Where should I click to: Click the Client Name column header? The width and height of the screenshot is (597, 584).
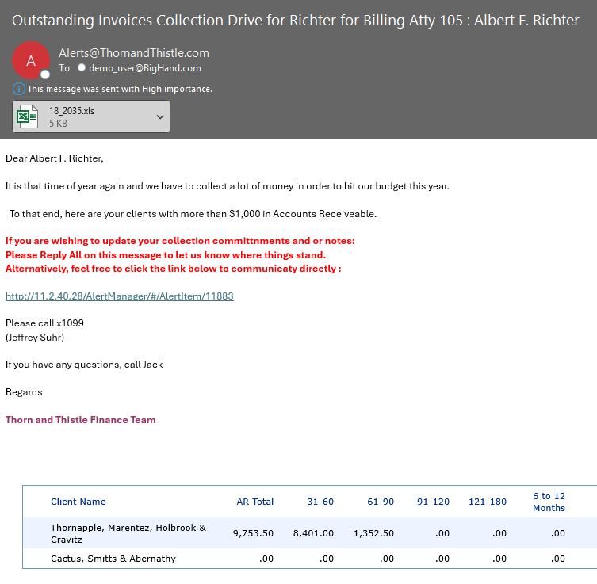(78, 502)
